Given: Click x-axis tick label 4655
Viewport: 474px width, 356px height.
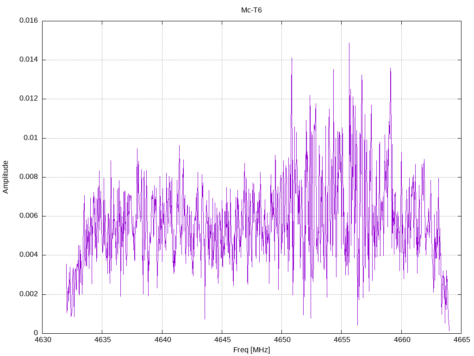Looking at the screenshot, I should tap(342, 340).
